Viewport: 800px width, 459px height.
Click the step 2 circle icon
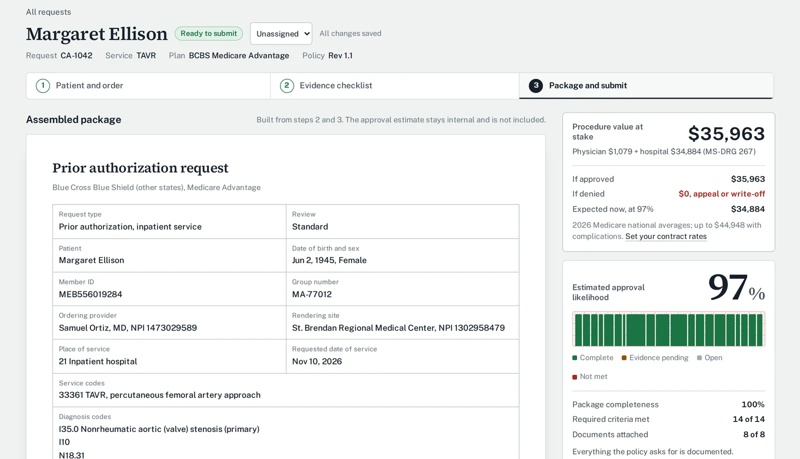coord(286,85)
